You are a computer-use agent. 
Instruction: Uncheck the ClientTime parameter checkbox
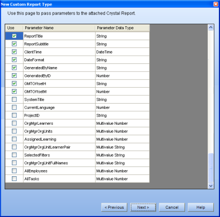click(14, 52)
